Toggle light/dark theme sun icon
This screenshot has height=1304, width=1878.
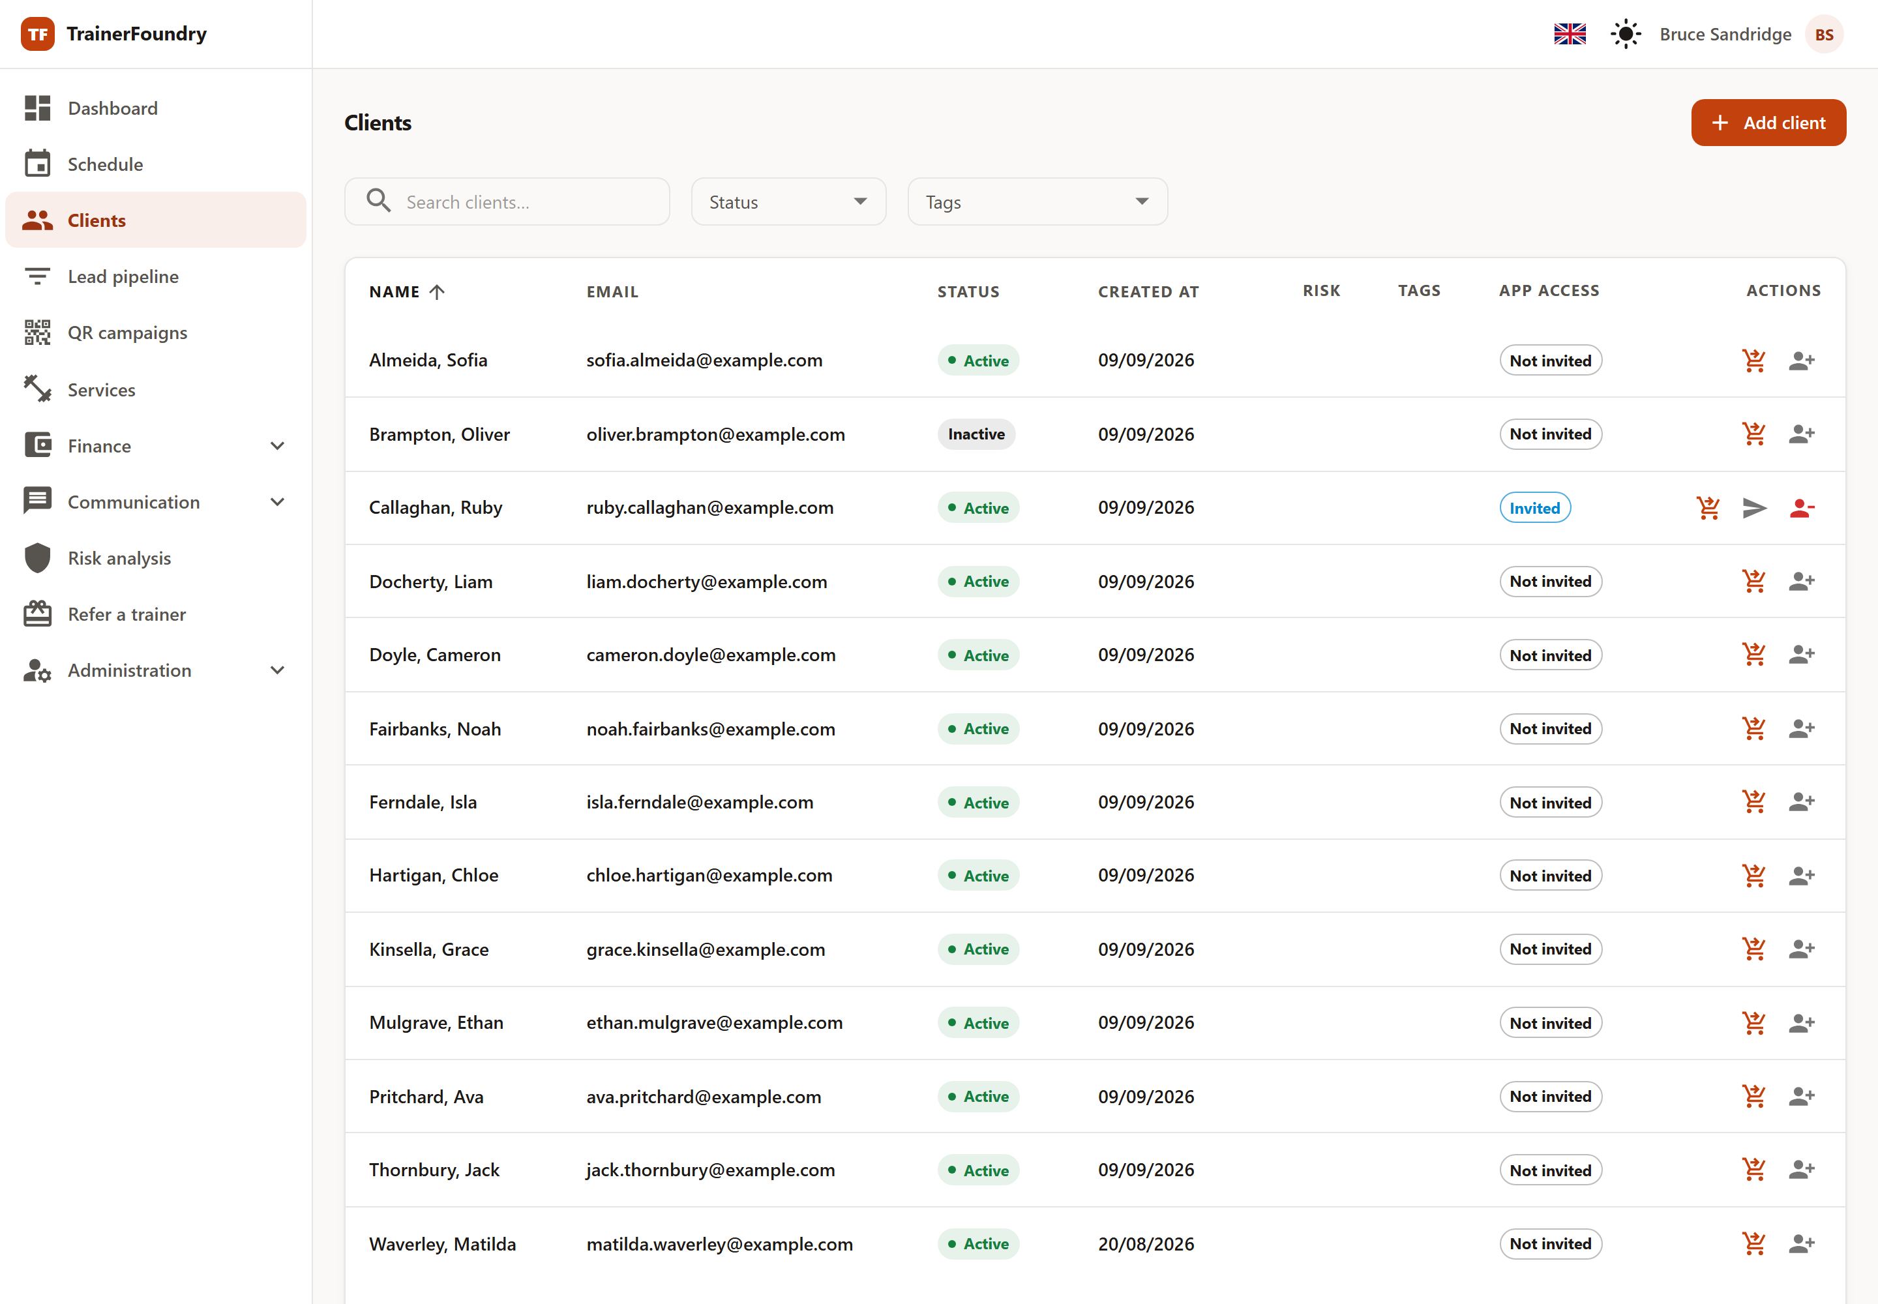[1626, 35]
